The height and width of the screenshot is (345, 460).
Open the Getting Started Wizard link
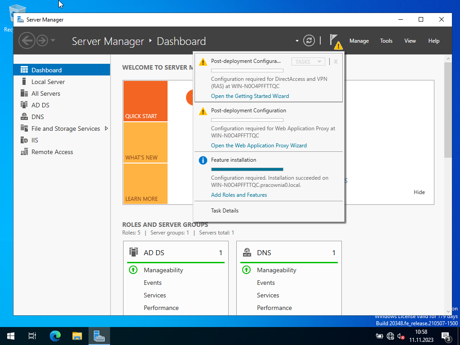(x=250, y=96)
